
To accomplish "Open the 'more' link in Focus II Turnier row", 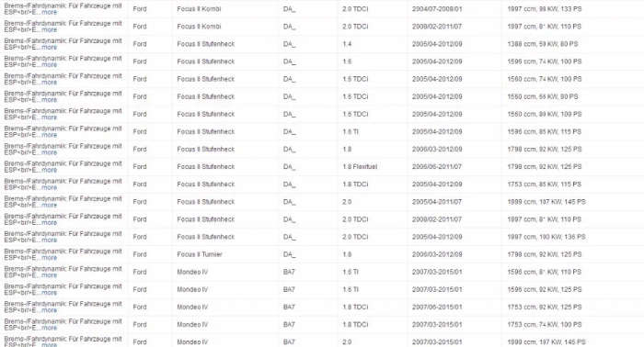I will 50,258.
